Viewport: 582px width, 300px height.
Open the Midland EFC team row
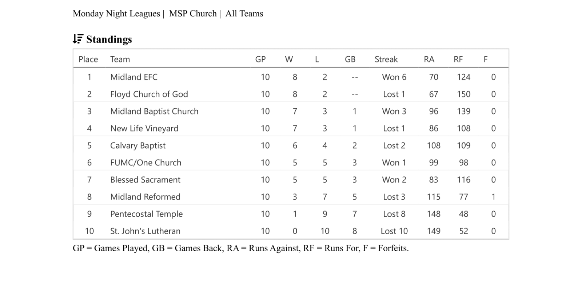tap(134, 77)
